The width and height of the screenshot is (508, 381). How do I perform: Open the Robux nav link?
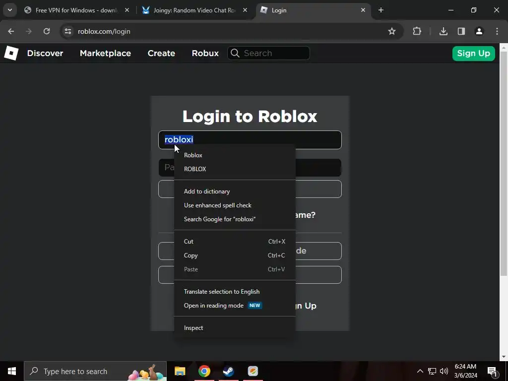[x=205, y=53]
